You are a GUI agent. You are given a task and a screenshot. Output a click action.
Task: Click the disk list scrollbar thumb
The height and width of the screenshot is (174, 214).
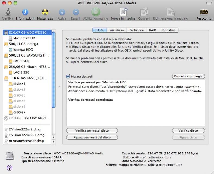[54, 70]
